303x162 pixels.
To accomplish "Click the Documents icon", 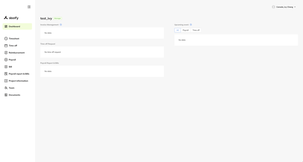I will point(6,95).
